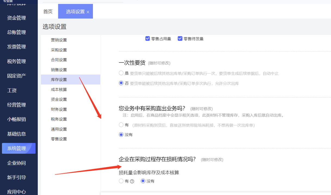Click the 企业在采购过程存在损耗情况吗 heading
The width and height of the screenshot is (331, 195).
[157, 159]
